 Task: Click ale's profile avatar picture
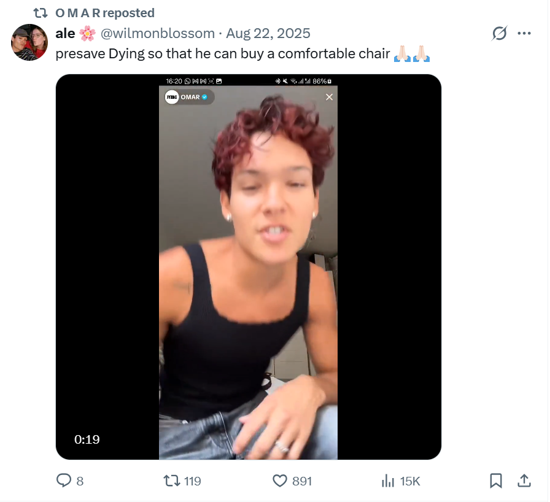29,42
